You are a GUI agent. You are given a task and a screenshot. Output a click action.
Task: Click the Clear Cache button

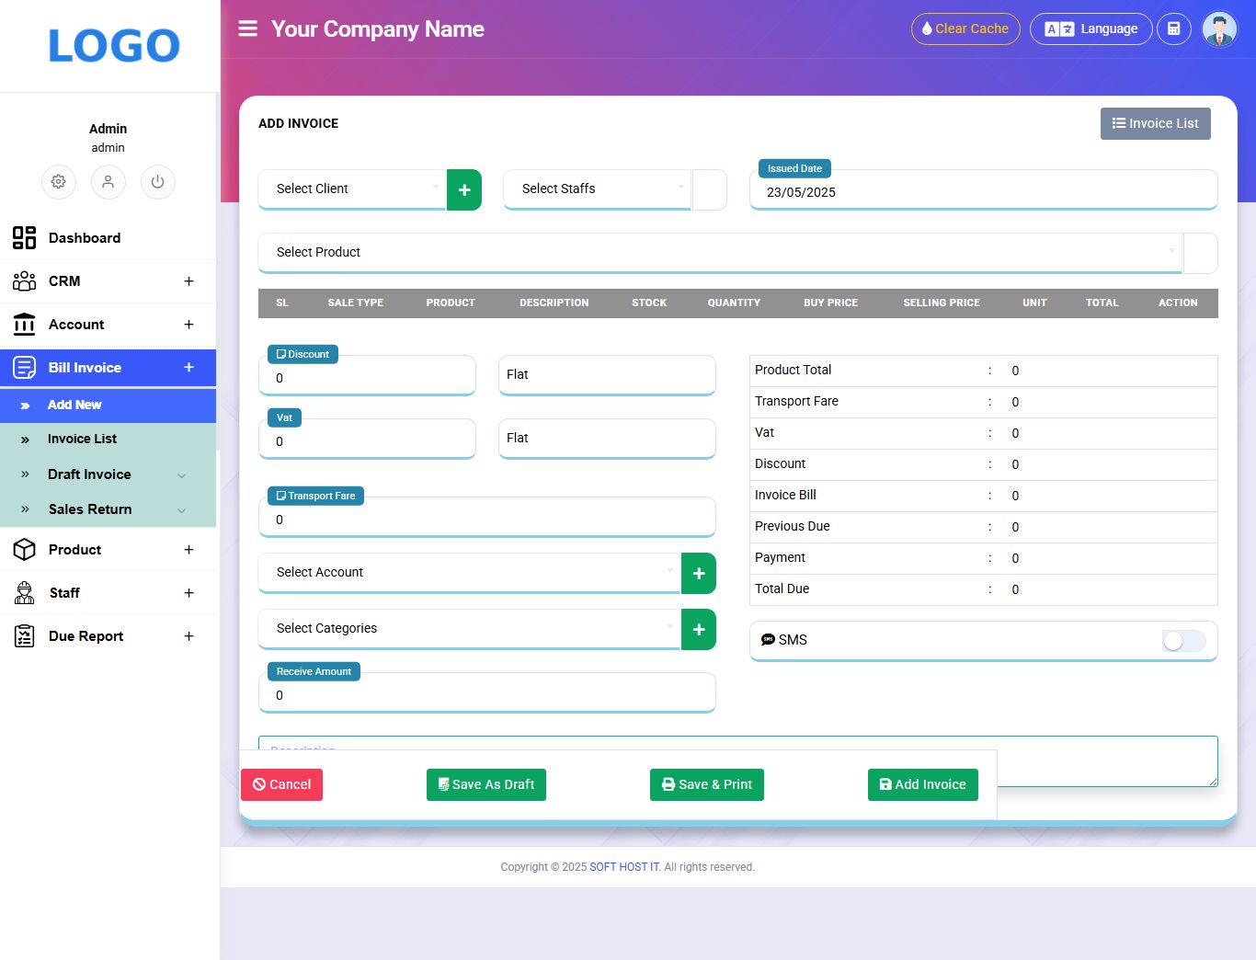pyautogui.click(x=965, y=29)
